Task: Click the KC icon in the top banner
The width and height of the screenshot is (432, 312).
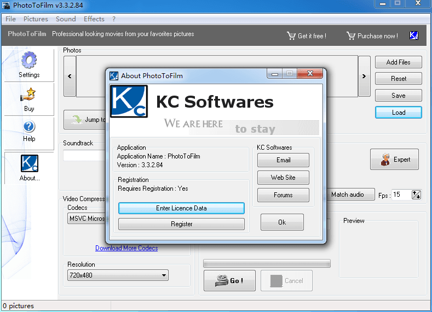Action: coord(414,36)
